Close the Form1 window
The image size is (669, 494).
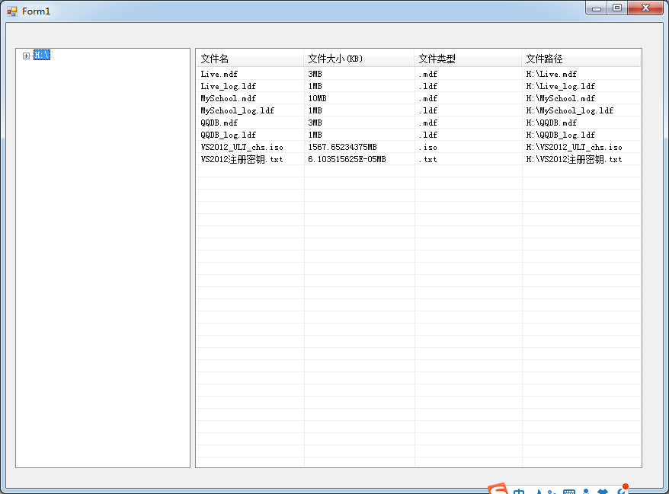tap(645, 8)
